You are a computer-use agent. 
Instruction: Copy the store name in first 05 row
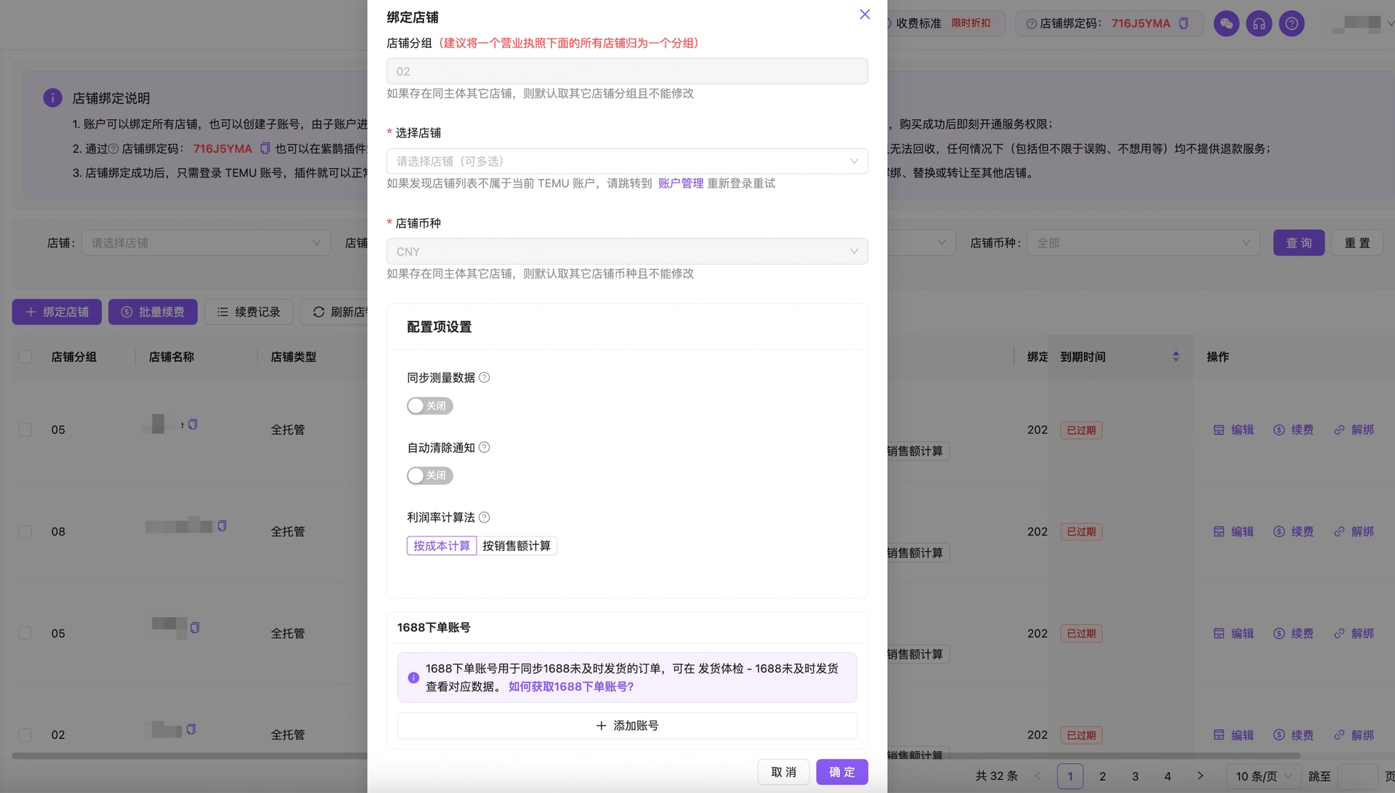click(193, 424)
